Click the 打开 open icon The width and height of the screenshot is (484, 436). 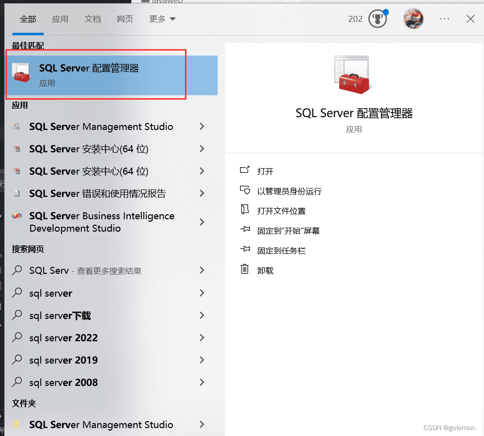(244, 170)
